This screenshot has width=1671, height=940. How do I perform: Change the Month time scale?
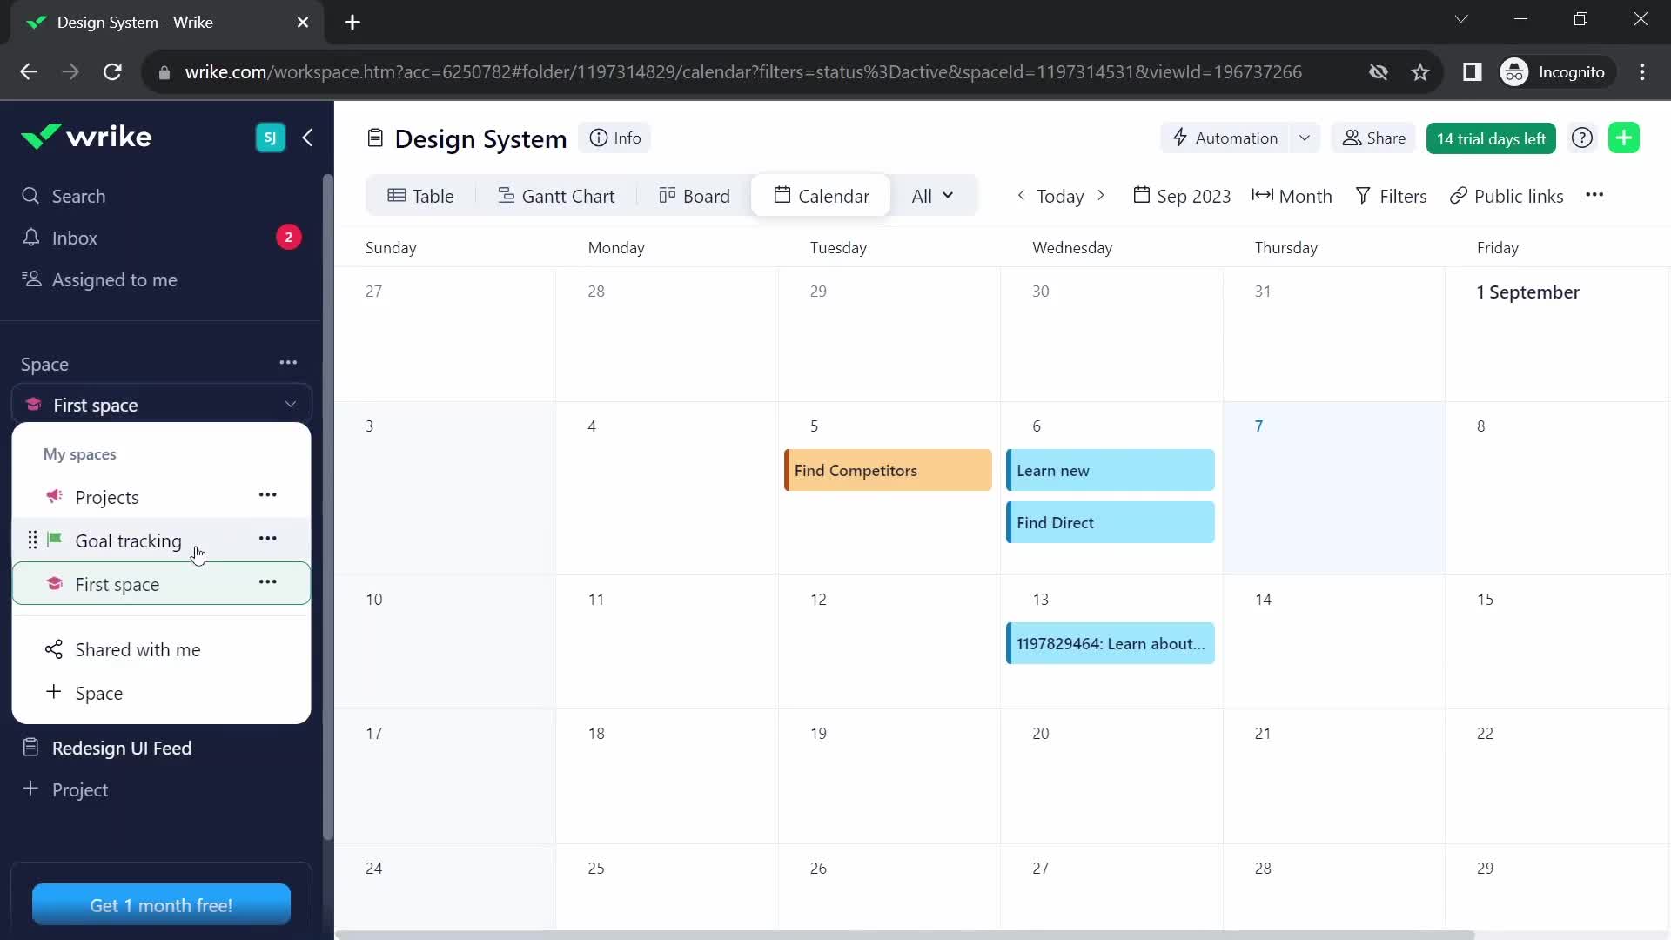click(1292, 196)
